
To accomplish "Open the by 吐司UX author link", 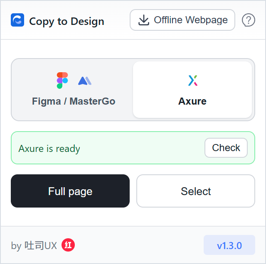I will [34, 246].
